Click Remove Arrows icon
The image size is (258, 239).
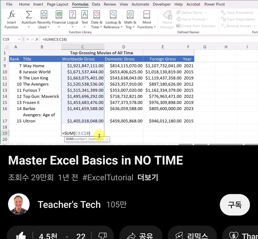223,26
